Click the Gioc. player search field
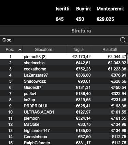The height and width of the screenshot is (145, 128). pyautogui.click(x=60, y=40)
